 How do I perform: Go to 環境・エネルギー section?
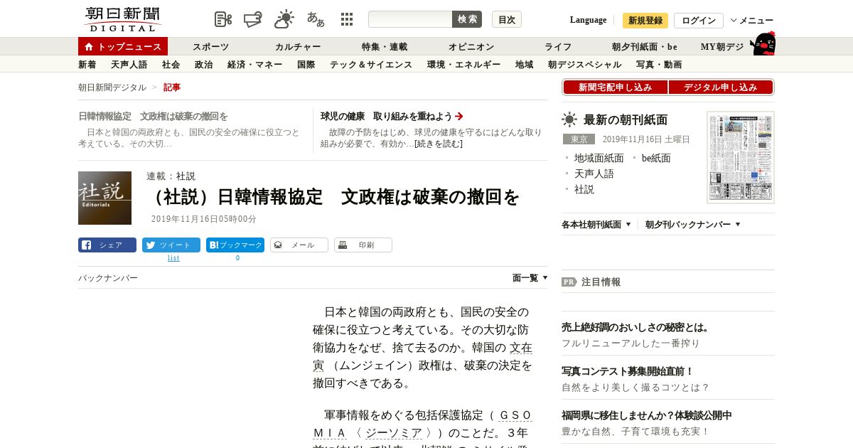463,64
